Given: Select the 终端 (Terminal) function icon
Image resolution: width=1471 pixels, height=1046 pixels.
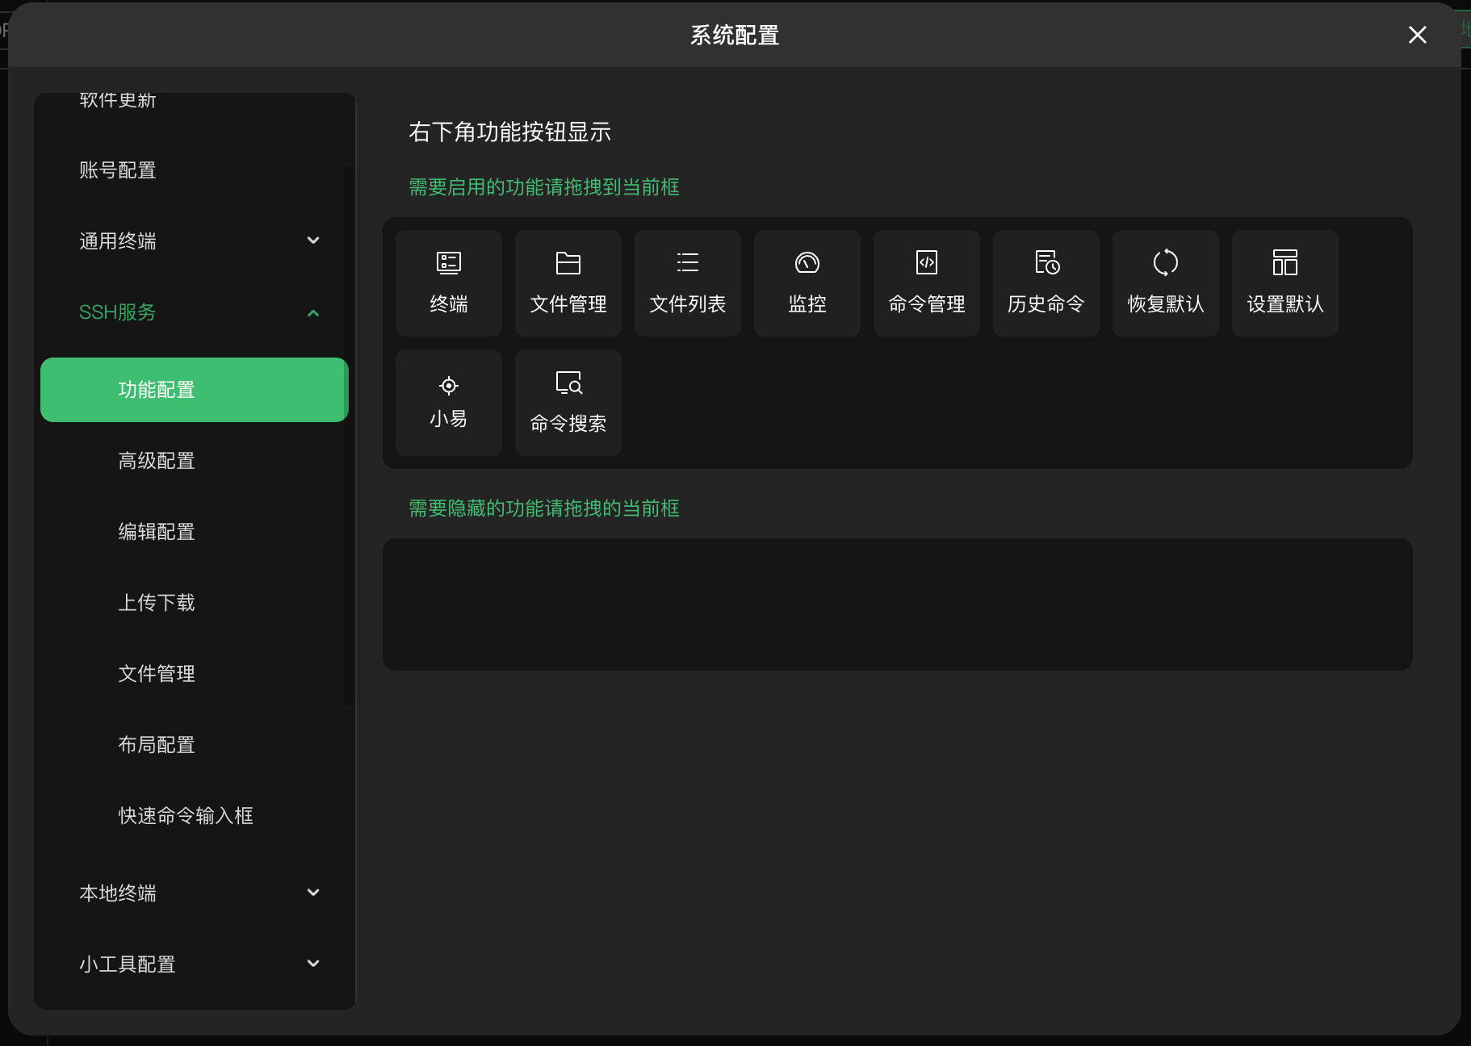Looking at the screenshot, I should click(x=448, y=282).
